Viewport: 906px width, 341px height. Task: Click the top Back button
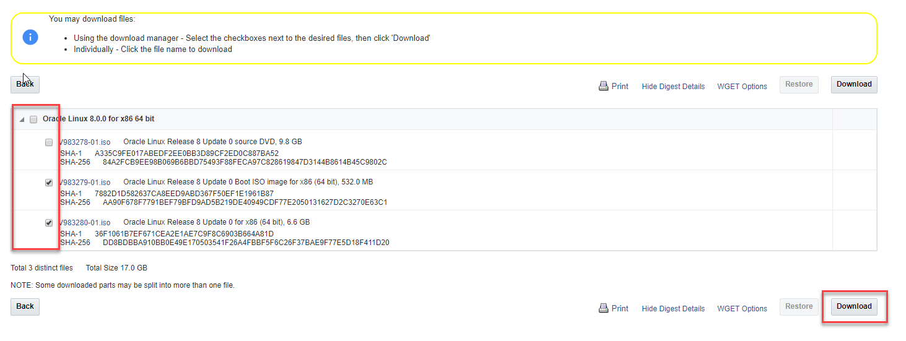pyautogui.click(x=25, y=84)
